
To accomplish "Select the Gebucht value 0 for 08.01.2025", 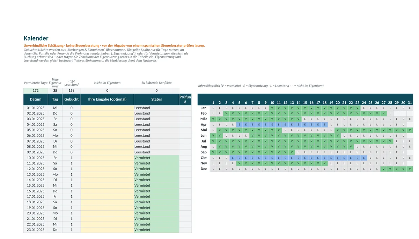I will coord(72,147).
